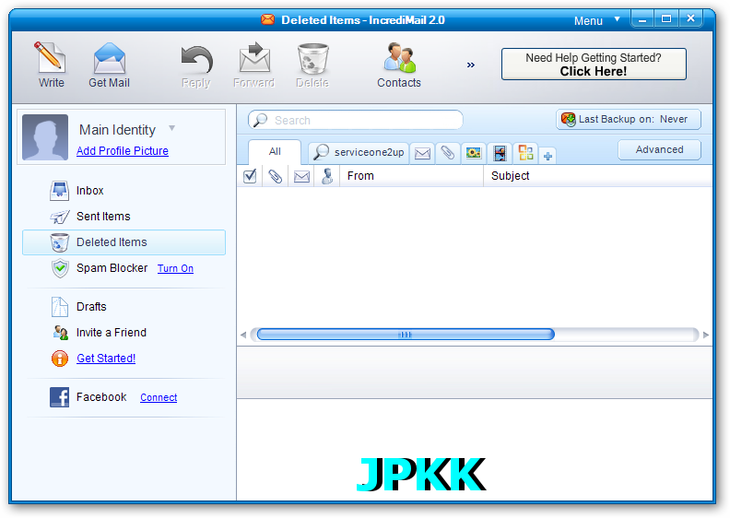
Task: Click the Sent Items paper plane icon
Action: coord(60,217)
